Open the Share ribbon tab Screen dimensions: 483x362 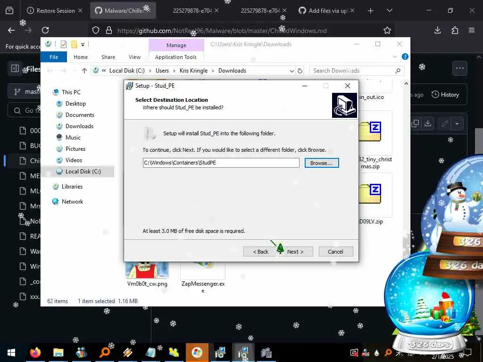click(108, 57)
